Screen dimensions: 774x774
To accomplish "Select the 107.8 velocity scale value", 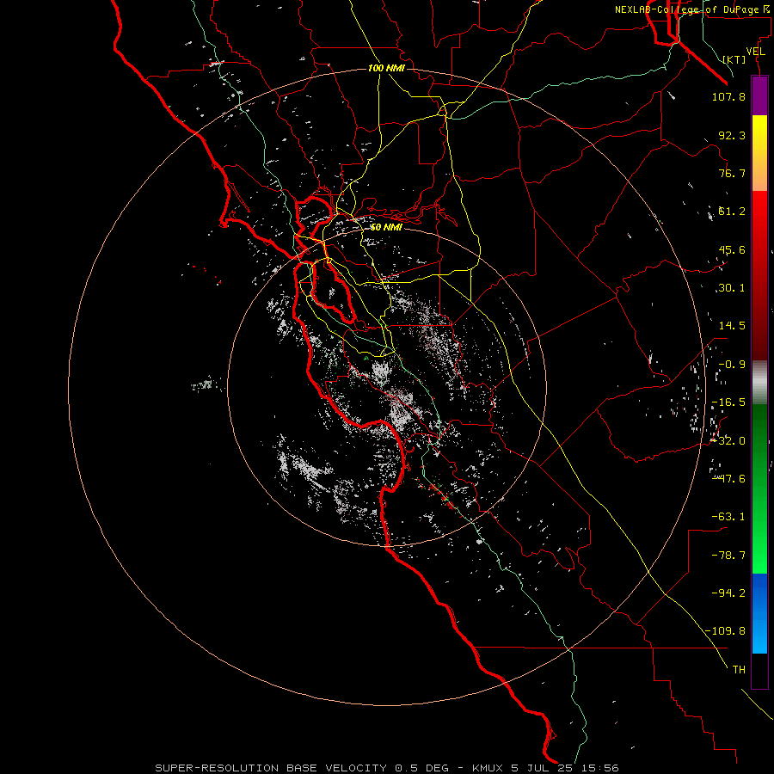I will tap(728, 96).
